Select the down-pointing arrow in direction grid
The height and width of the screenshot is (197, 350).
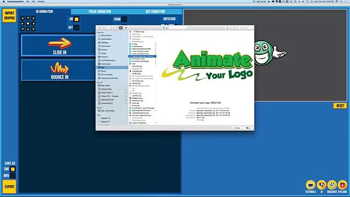[28, 18]
